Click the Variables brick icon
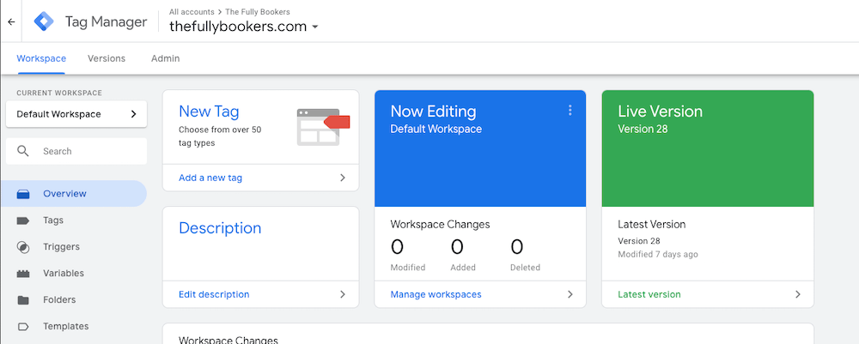 (x=23, y=274)
